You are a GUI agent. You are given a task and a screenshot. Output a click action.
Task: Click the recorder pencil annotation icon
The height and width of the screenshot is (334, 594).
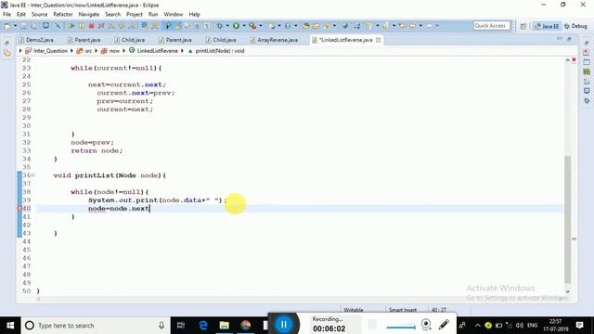(444, 325)
